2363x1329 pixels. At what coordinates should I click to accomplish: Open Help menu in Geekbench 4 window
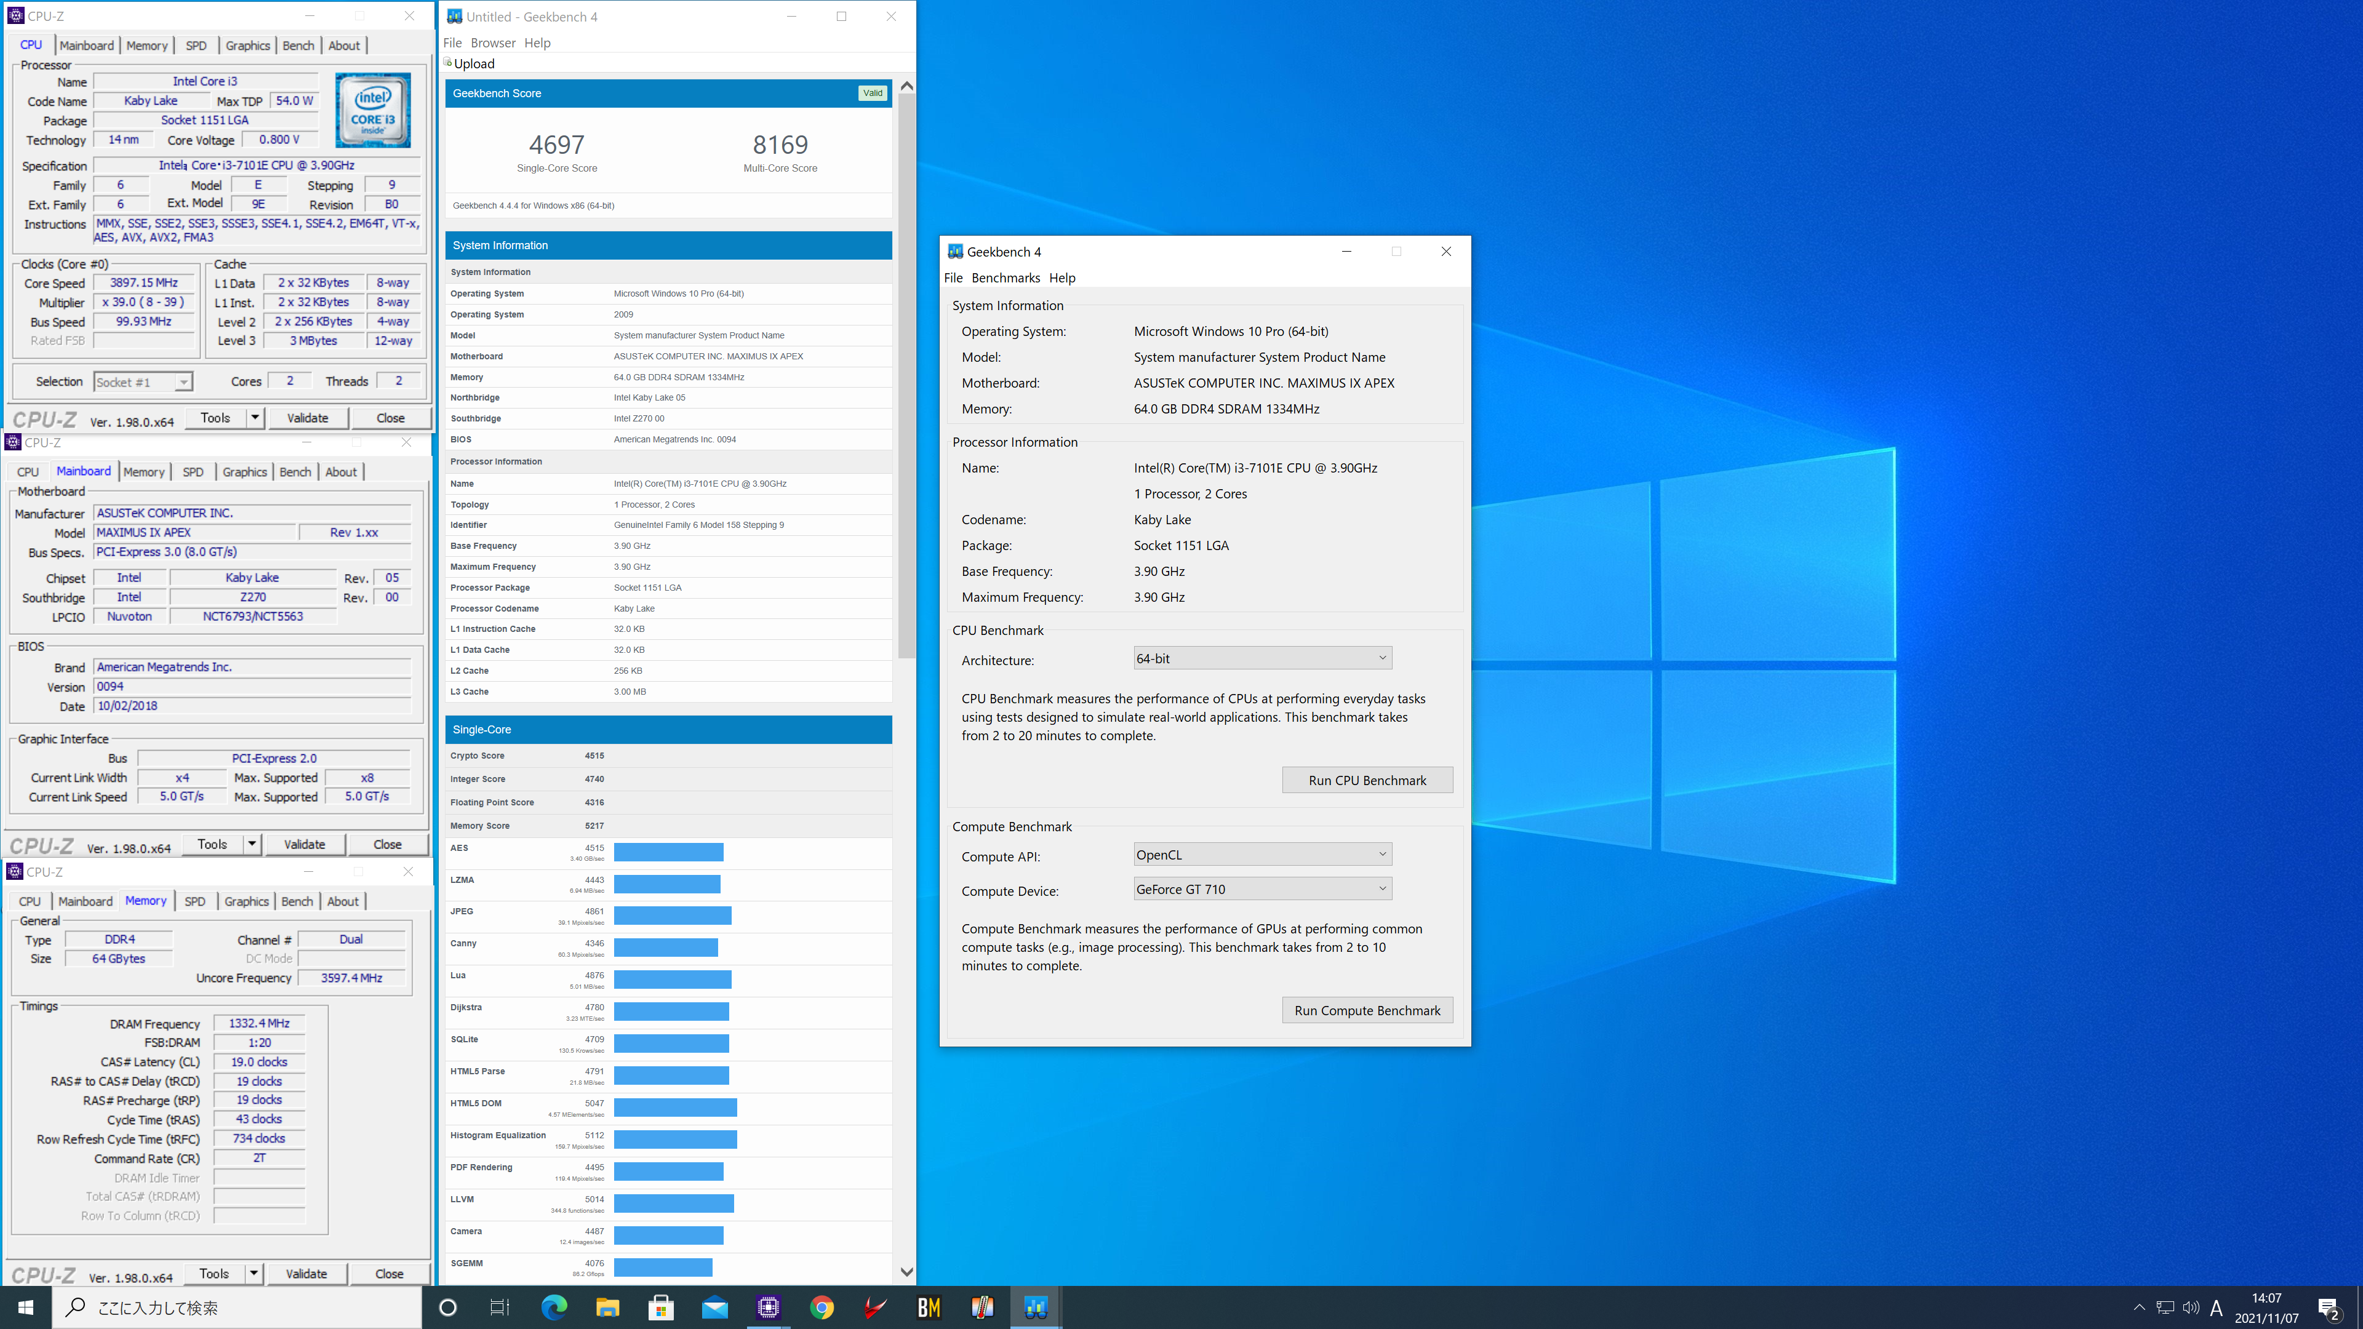point(1062,278)
